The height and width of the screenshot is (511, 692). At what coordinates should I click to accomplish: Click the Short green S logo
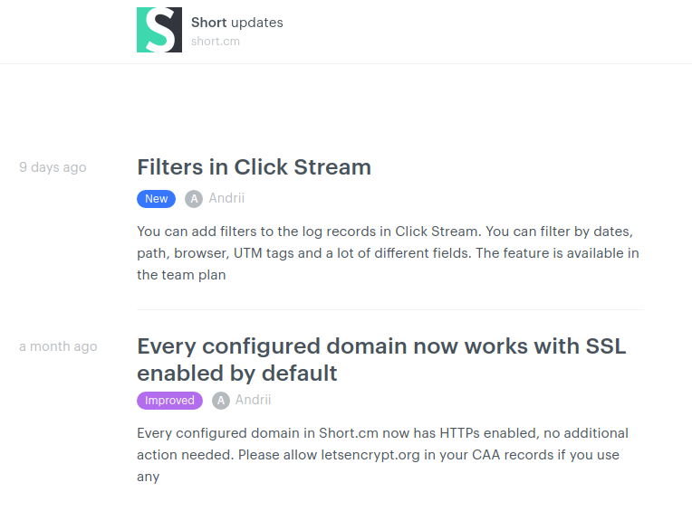tap(159, 30)
